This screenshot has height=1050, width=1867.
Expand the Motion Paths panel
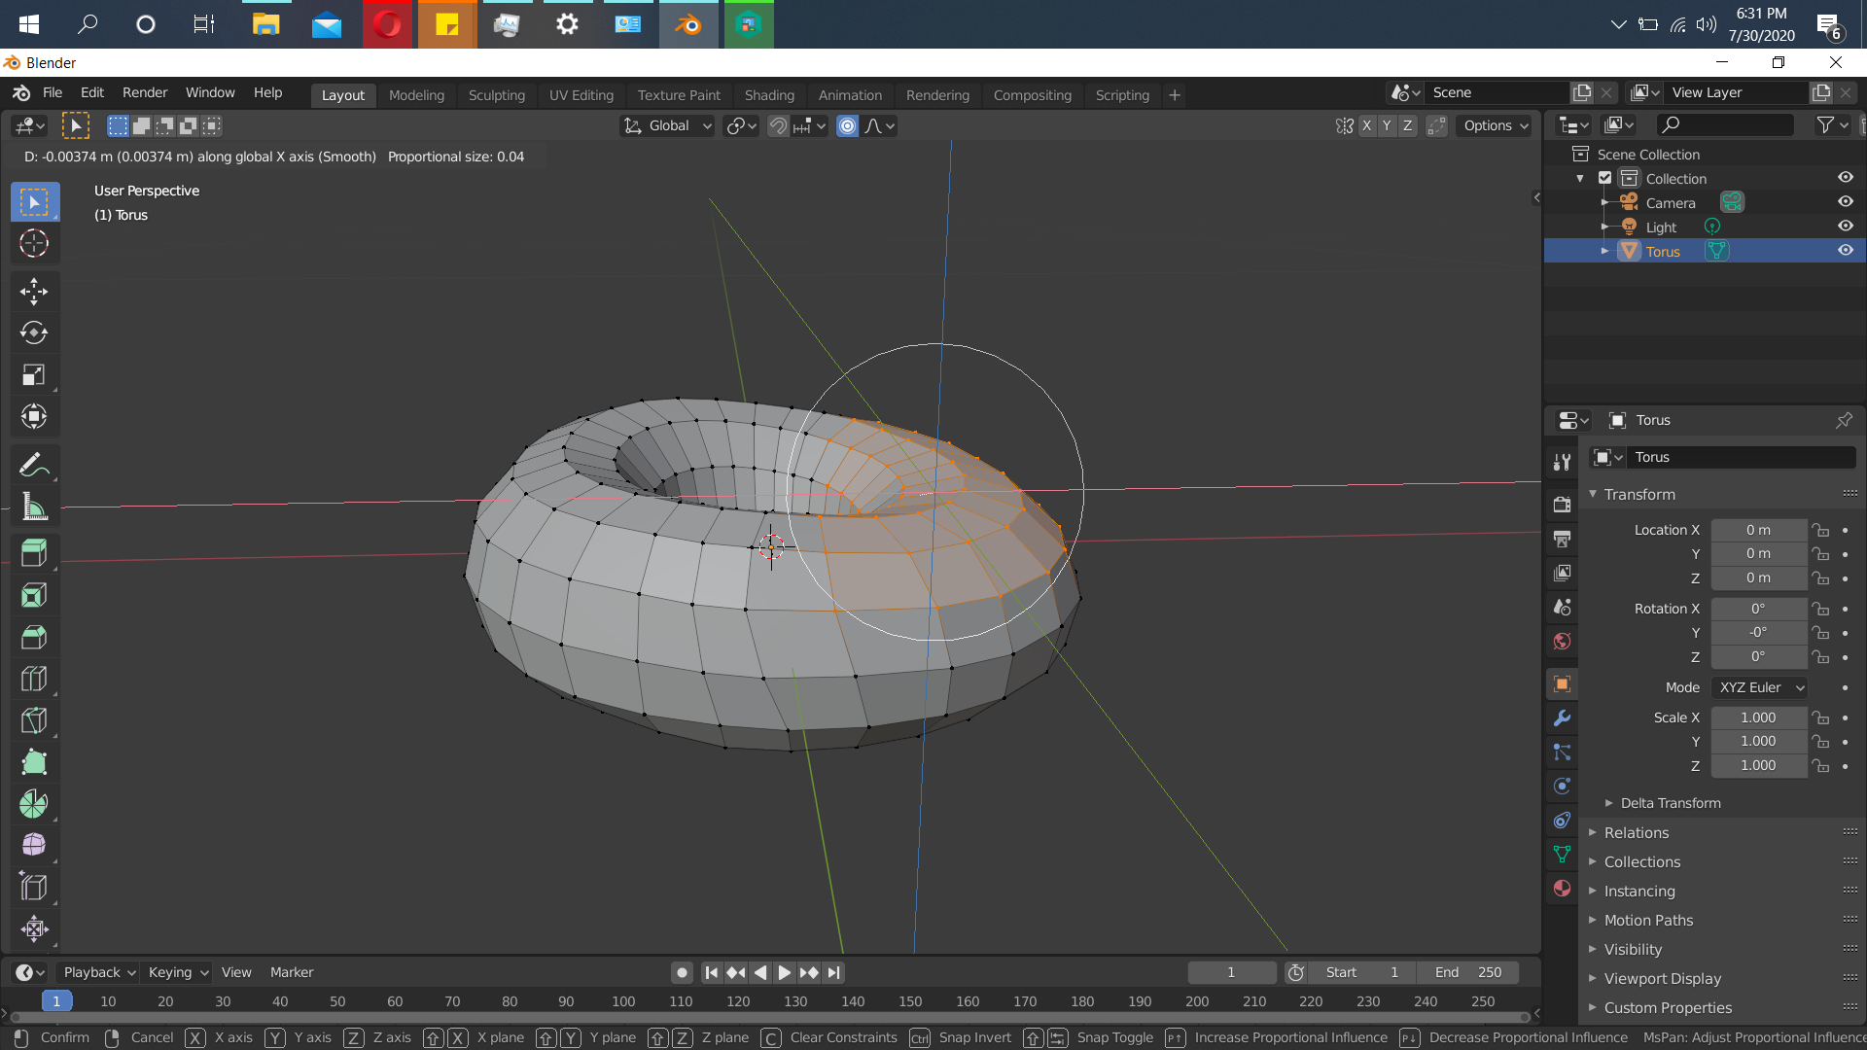pyautogui.click(x=1648, y=921)
